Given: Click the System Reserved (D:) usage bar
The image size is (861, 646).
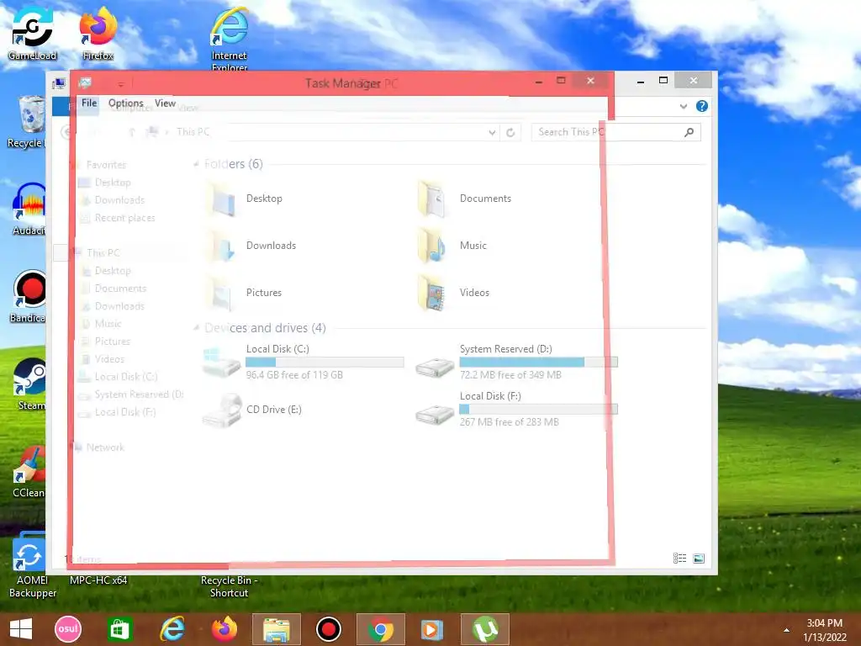Looking at the screenshot, I should [x=538, y=362].
